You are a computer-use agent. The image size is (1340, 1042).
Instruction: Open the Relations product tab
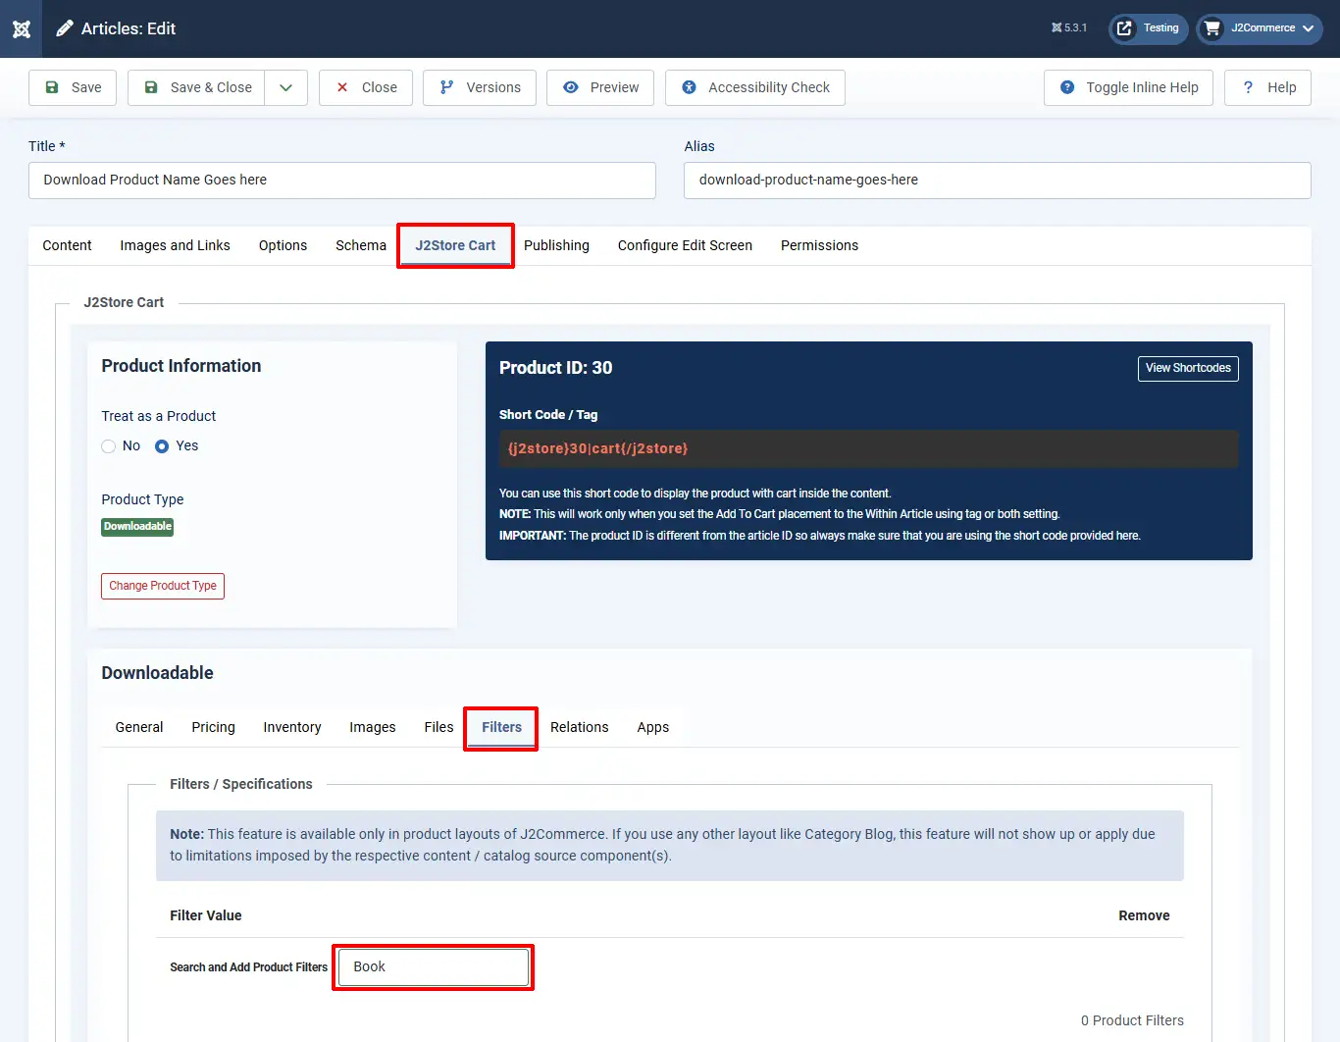(x=579, y=727)
